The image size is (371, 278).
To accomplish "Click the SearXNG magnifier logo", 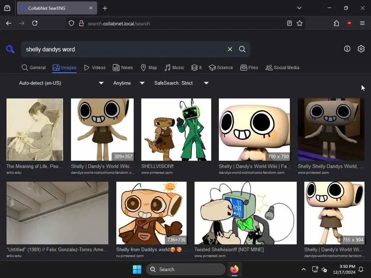I will coord(10,49).
